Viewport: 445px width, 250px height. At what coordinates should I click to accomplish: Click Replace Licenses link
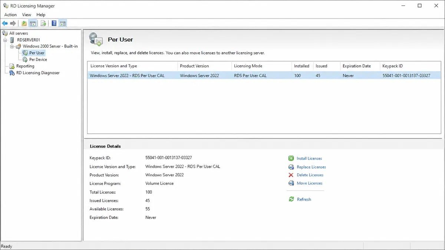pyautogui.click(x=311, y=167)
